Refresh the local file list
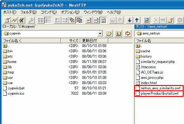184x124 pixels. [128, 34]
